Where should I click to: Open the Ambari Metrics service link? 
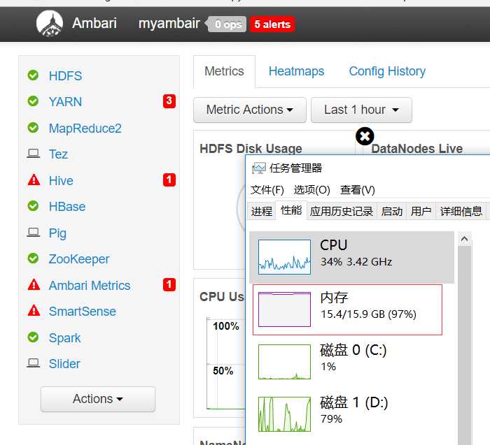pyautogui.click(x=90, y=285)
